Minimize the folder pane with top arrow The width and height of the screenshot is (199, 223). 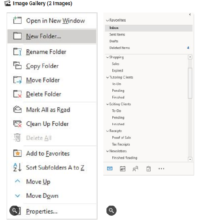click(190, 15)
